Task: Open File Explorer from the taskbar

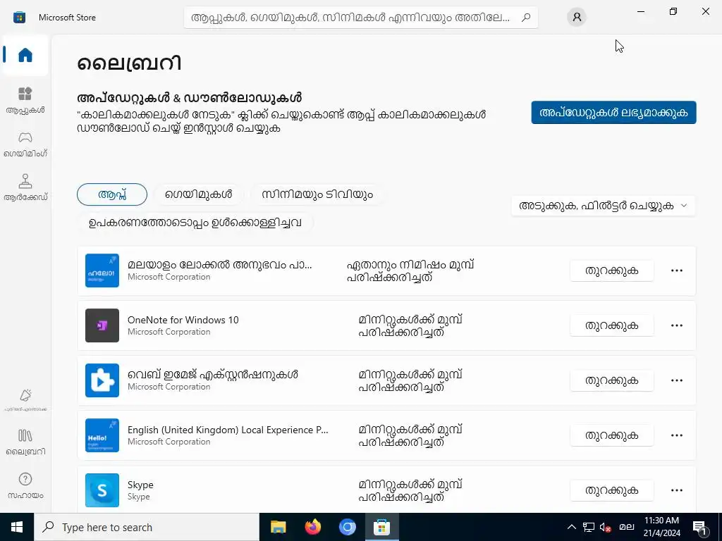Action: 278,527
